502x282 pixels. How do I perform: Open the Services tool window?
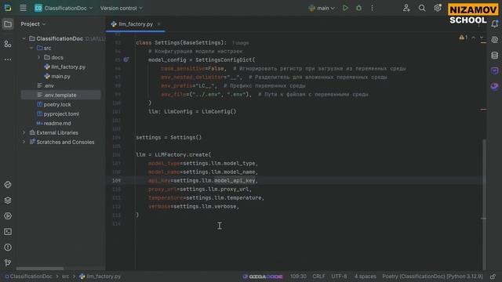point(8,216)
